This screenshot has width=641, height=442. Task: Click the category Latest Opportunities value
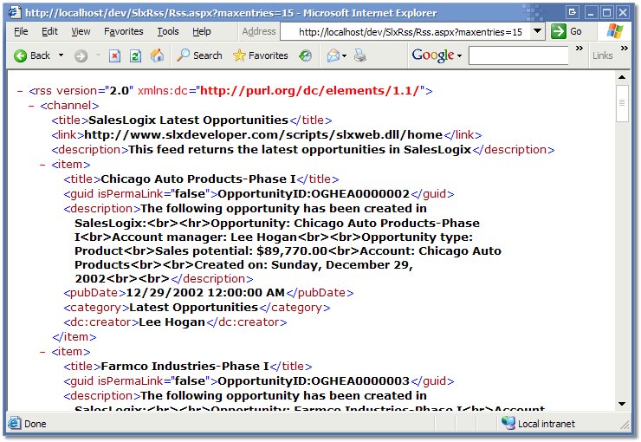click(x=194, y=308)
